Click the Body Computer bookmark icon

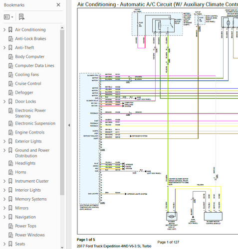pyautogui.click(x=11, y=57)
